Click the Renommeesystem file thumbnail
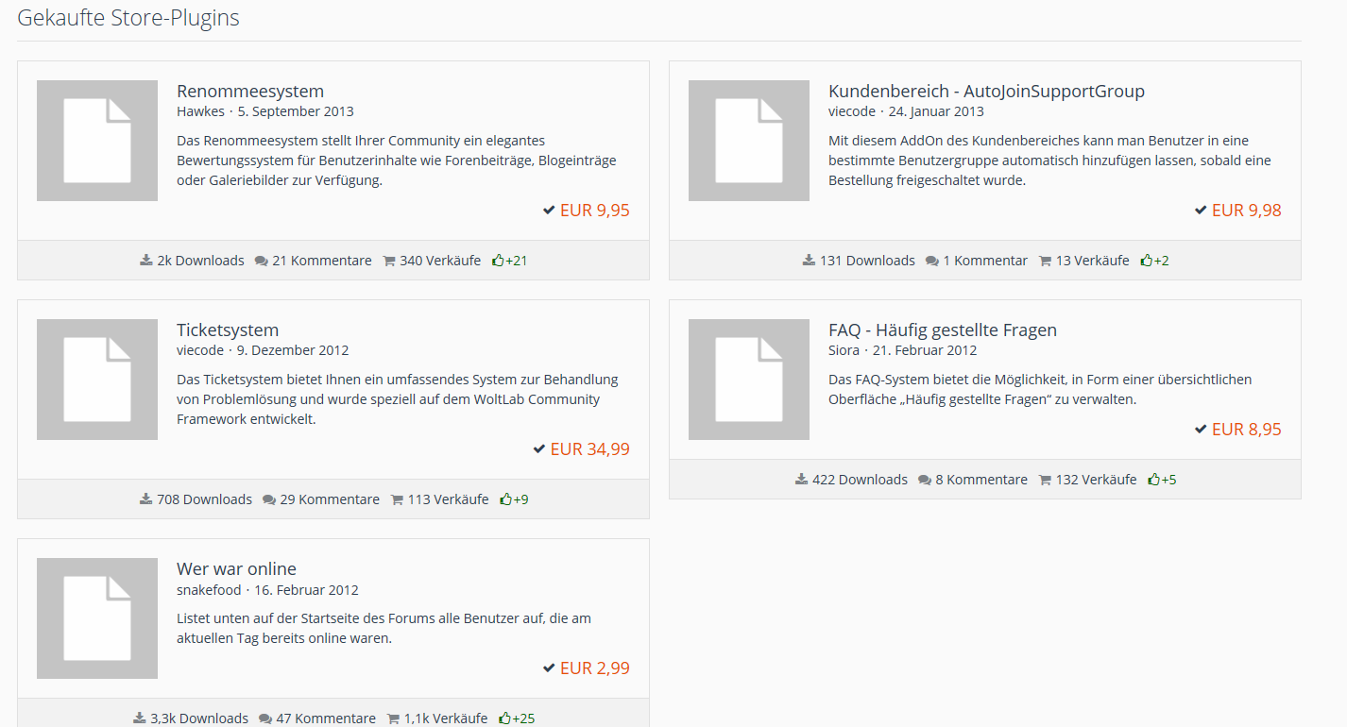 pos(97,141)
